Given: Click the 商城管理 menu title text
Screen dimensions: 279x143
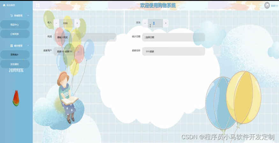Looking at the screenshot, I should pyautogui.click(x=18, y=16).
